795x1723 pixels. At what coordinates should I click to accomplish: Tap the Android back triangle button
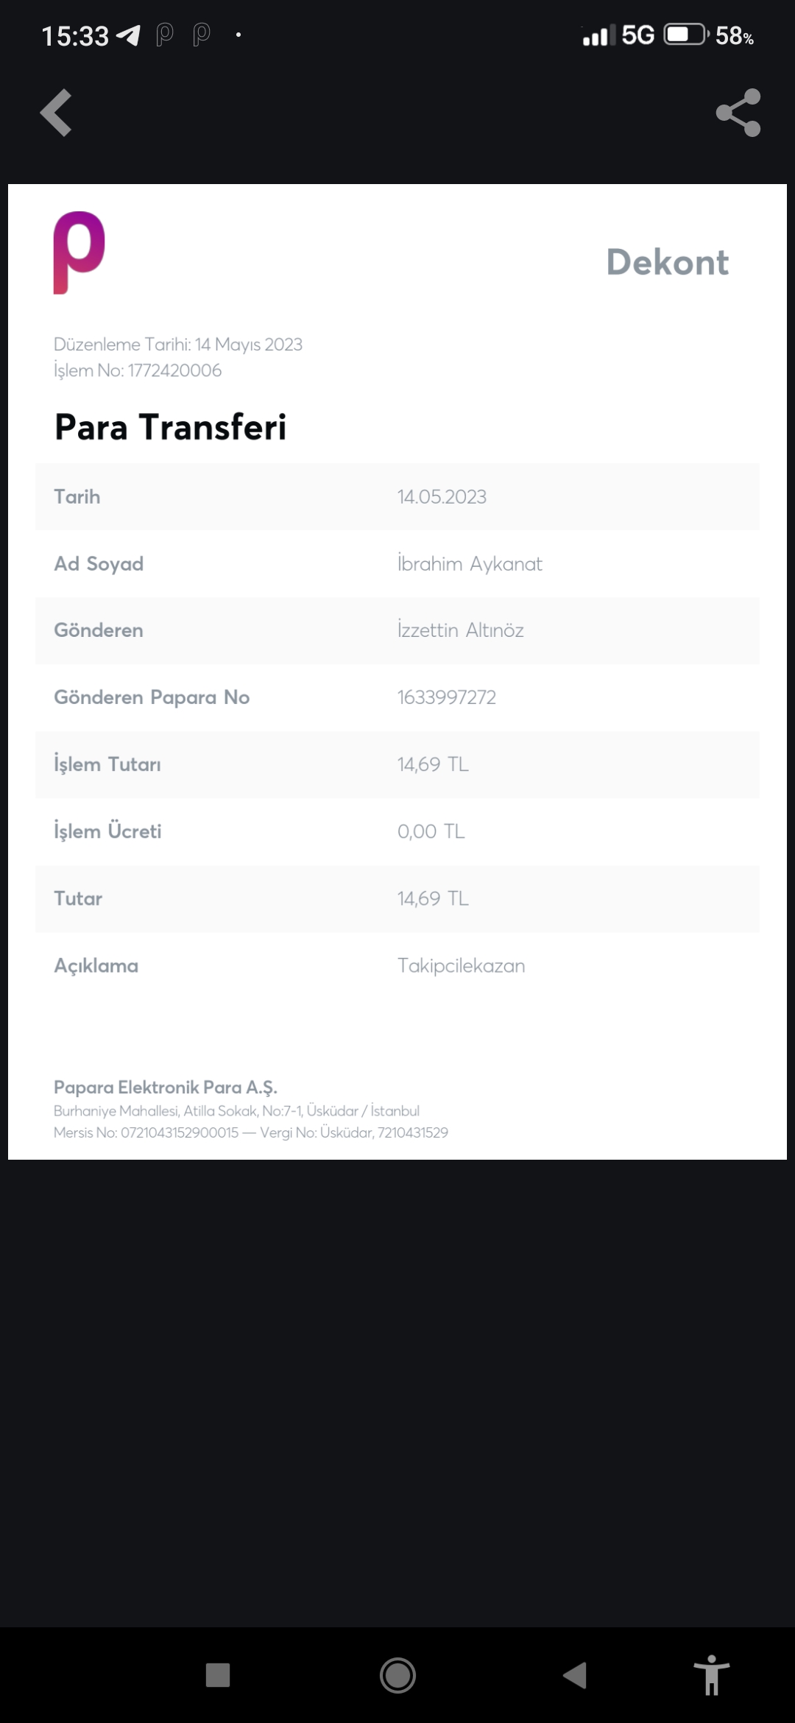[x=575, y=1675]
